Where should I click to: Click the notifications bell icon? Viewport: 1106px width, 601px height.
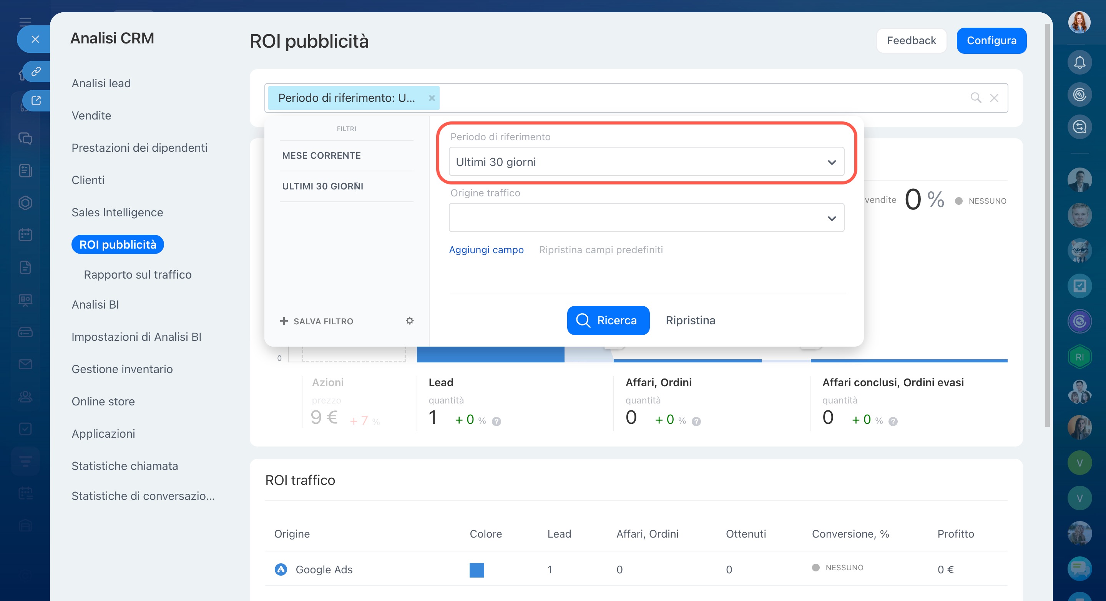coord(1079,63)
